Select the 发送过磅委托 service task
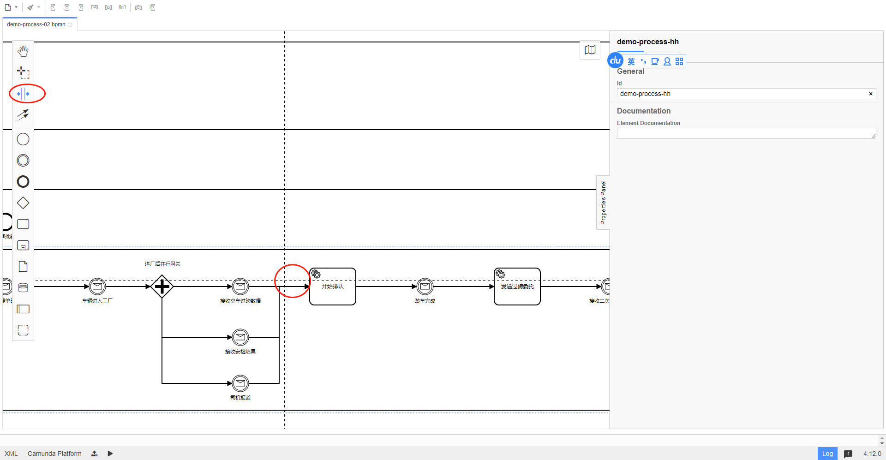The image size is (886, 460). 517,287
